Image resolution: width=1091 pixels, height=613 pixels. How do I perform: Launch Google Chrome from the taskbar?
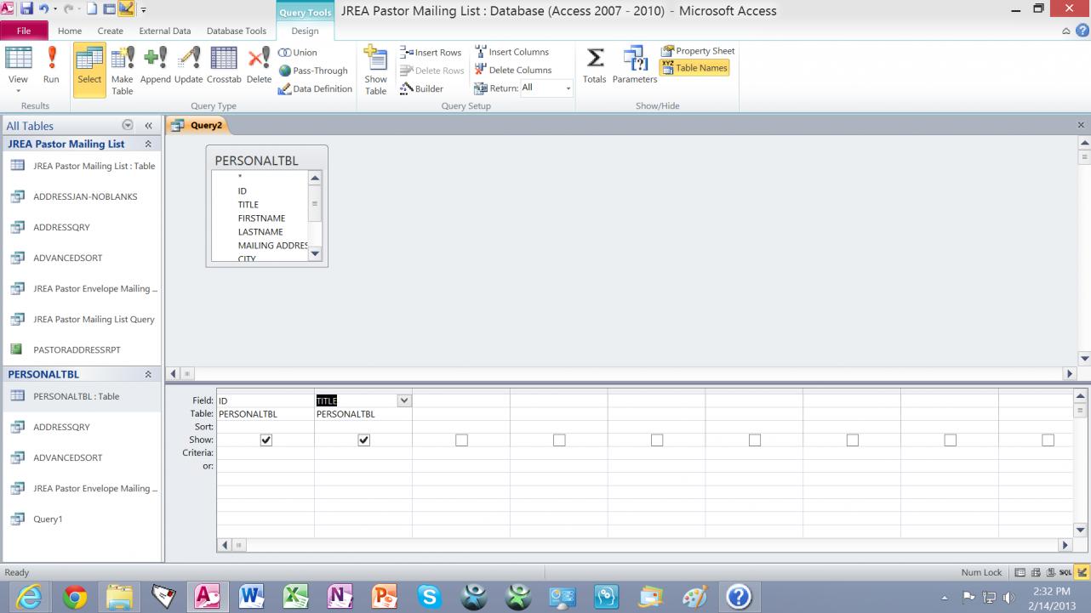(75, 596)
